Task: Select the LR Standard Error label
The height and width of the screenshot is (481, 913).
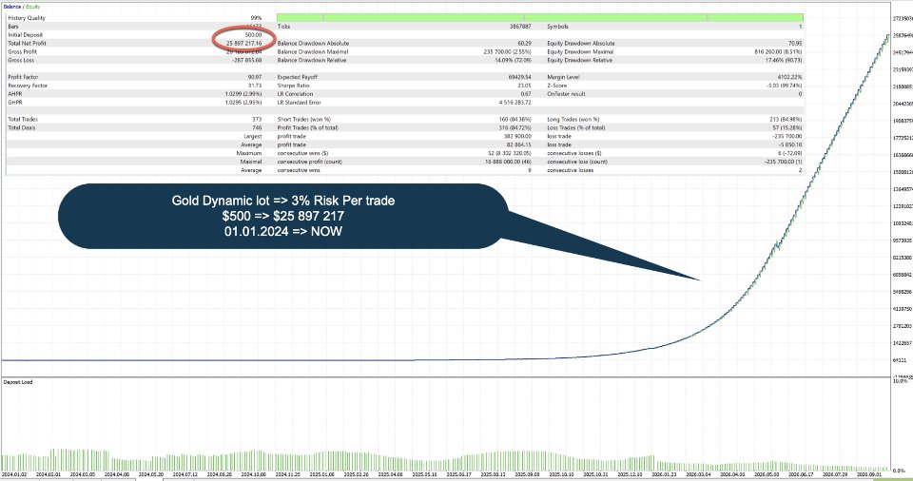Action: click(x=299, y=103)
